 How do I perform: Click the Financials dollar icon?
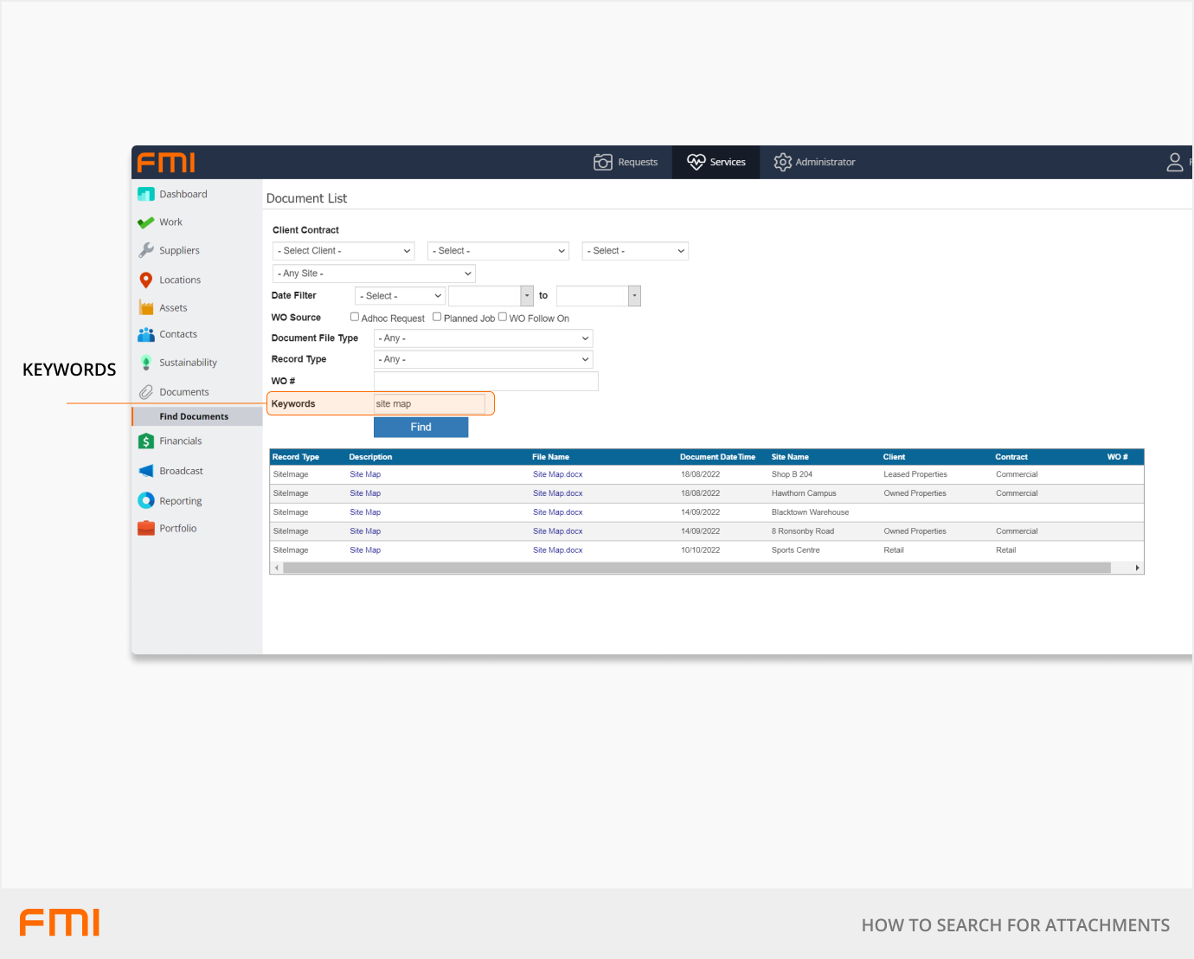coord(145,441)
